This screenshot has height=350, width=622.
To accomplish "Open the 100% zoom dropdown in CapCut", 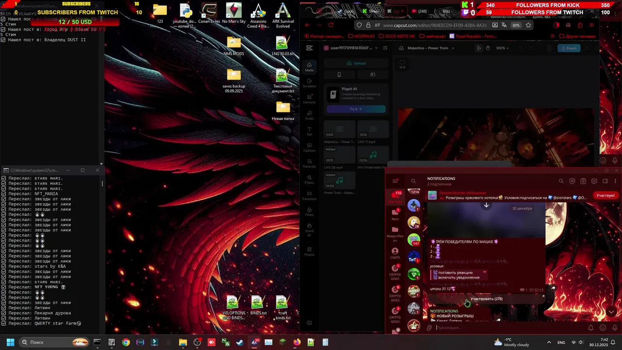I will coord(502,48).
